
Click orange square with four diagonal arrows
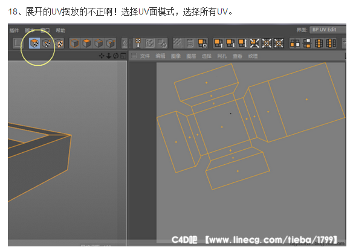[254, 43]
